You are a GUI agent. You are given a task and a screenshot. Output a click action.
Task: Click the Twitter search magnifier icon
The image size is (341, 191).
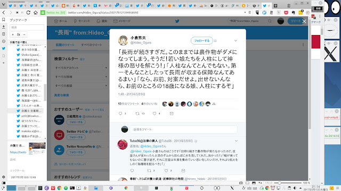(270, 21)
